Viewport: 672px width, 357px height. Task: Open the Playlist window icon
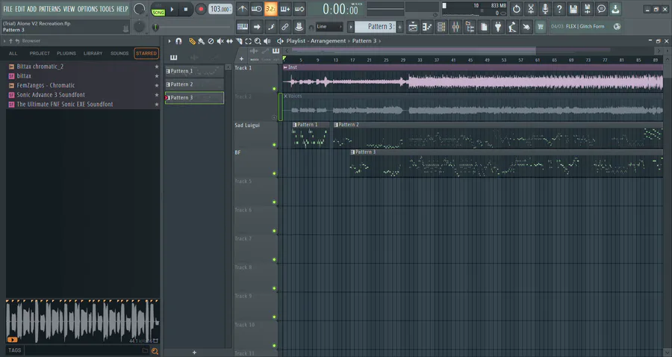[413, 27]
